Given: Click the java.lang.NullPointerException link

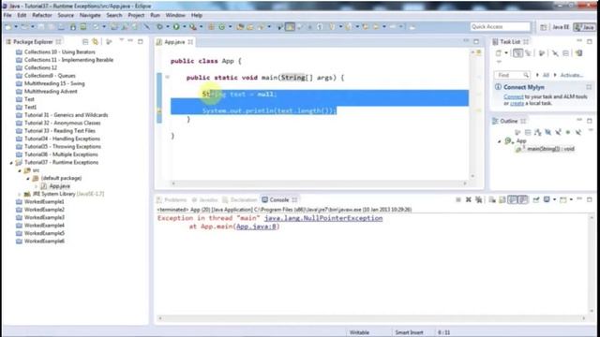Looking at the screenshot, I should 323,218.
